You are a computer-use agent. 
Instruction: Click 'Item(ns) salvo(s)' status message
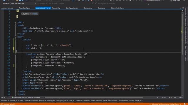click(x=9, y=104)
